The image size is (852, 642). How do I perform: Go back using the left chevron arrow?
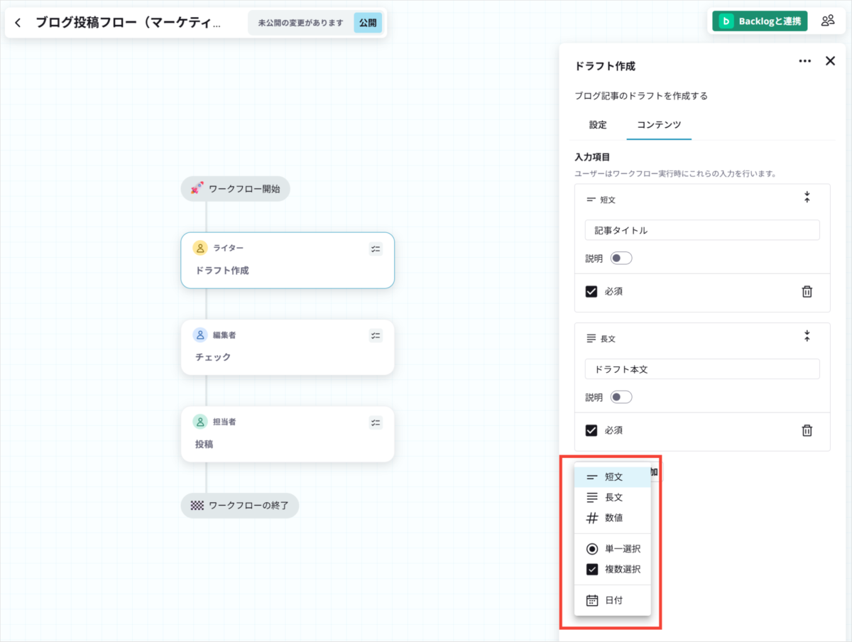click(x=18, y=23)
